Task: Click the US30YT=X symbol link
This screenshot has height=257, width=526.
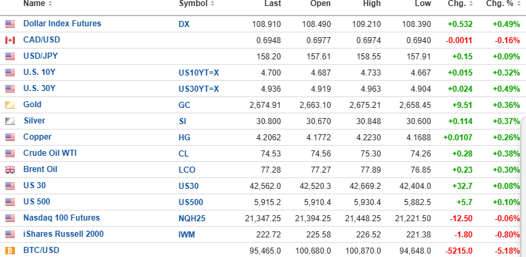Action: (199, 89)
